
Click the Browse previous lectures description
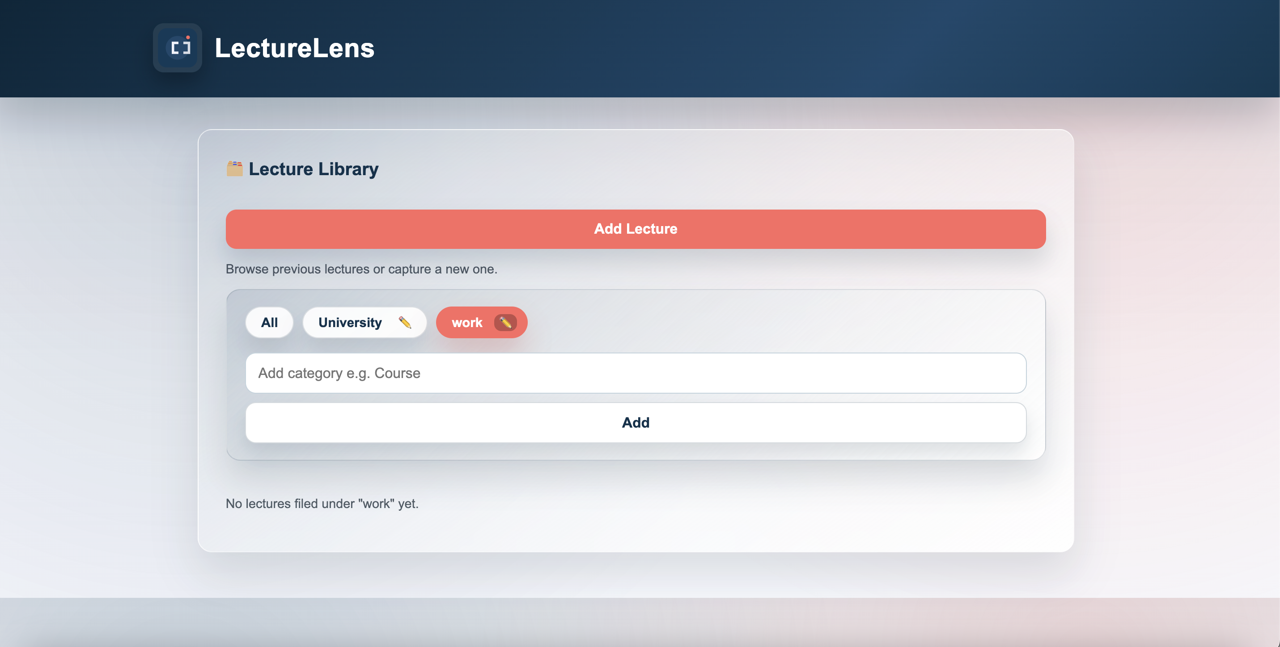pos(361,269)
